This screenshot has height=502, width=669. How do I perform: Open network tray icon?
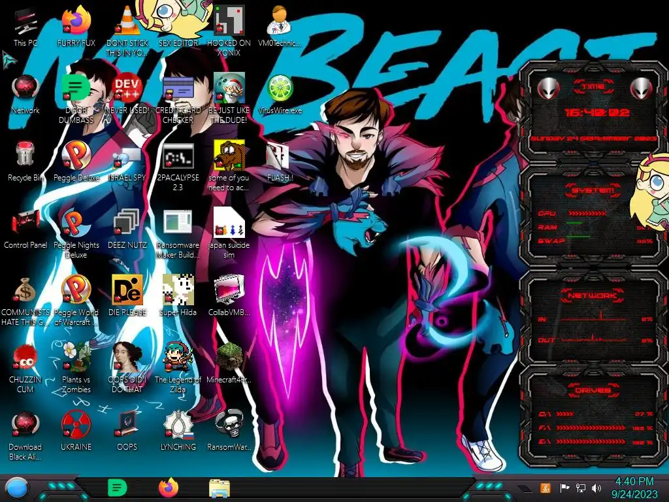(x=580, y=488)
